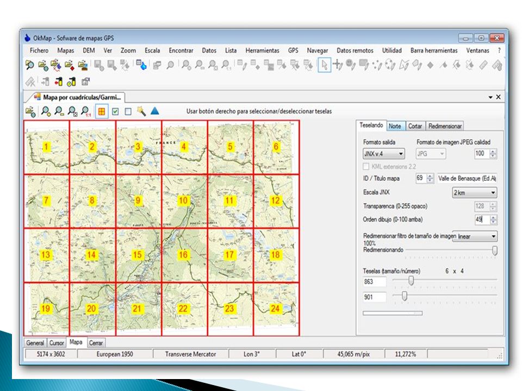
Task: Click the empty-box deselect all tiles icon
Action: (x=128, y=111)
